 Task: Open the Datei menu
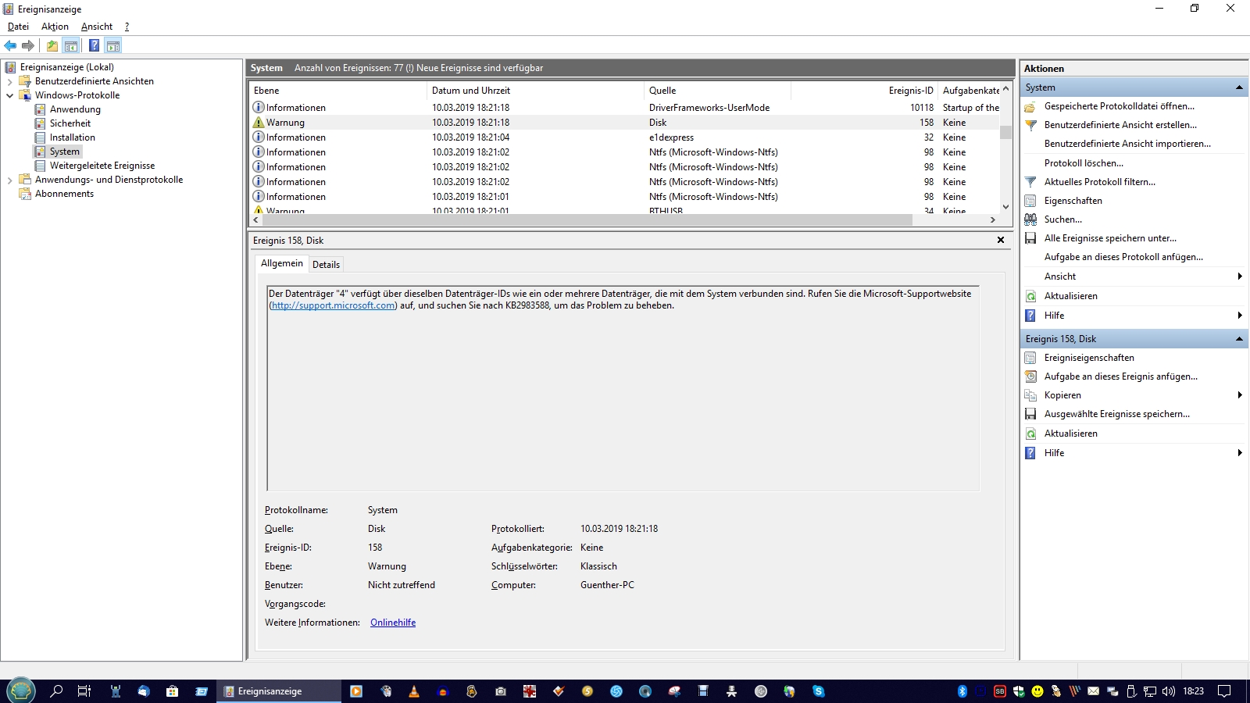(x=18, y=27)
